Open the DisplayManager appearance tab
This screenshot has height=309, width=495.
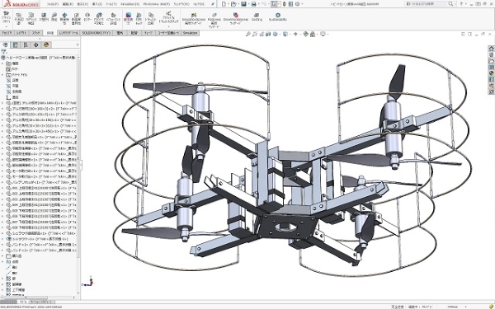pos(46,44)
